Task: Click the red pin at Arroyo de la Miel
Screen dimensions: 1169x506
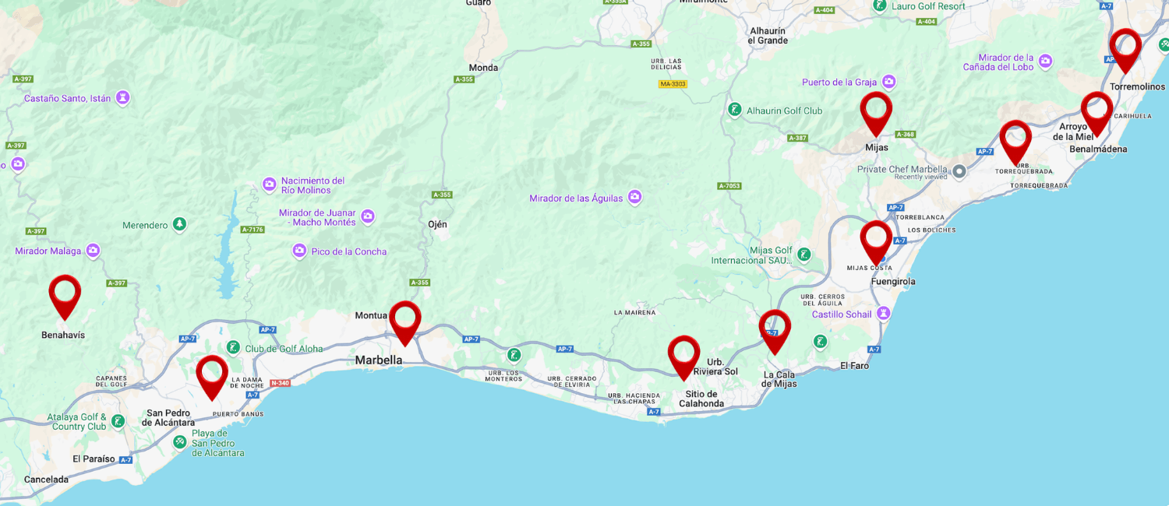Action: [x=1097, y=114]
